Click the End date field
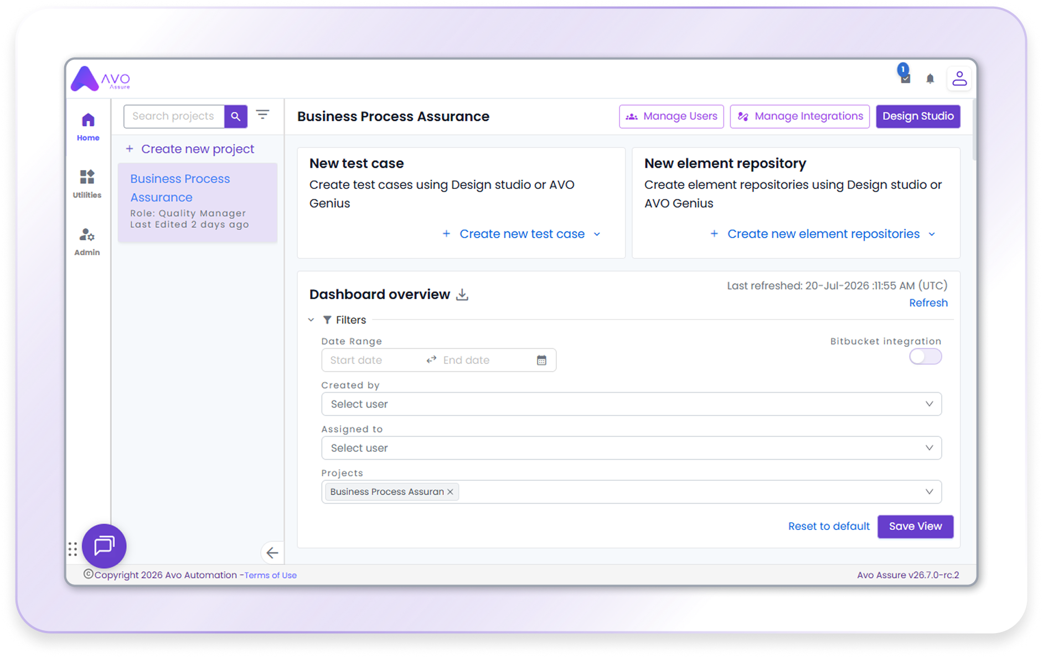 (x=485, y=360)
